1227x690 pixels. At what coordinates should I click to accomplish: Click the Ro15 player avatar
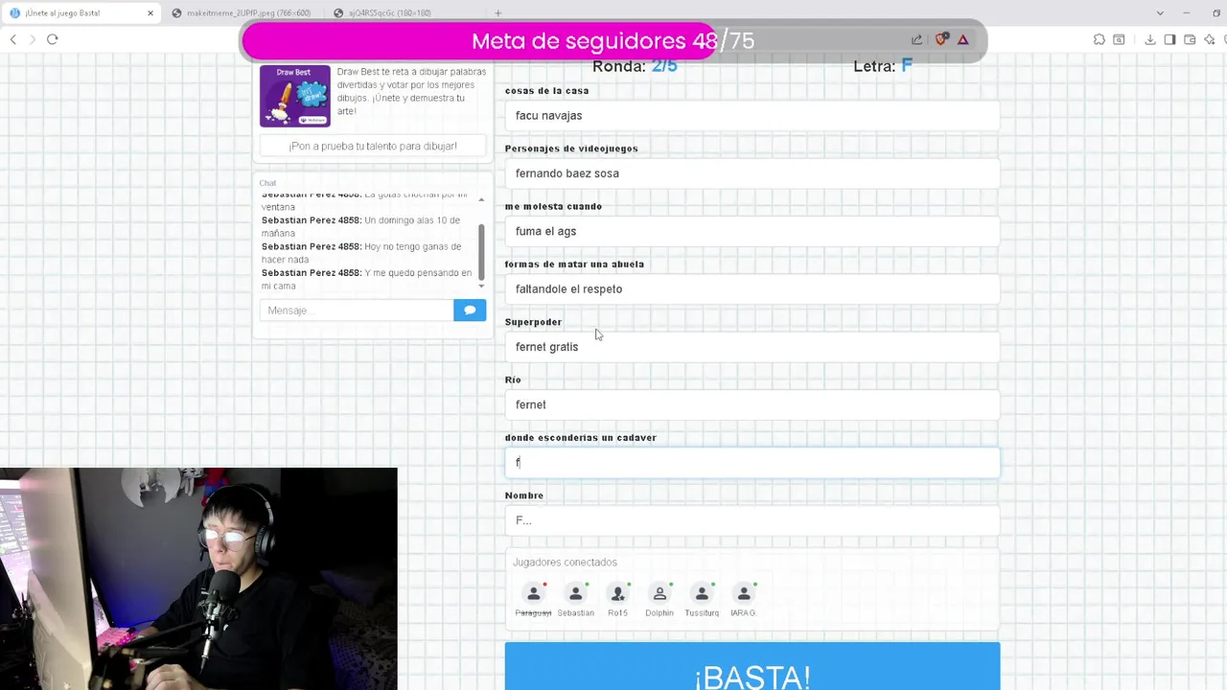(x=617, y=594)
